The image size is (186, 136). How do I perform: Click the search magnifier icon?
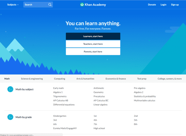tap(50, 5)
